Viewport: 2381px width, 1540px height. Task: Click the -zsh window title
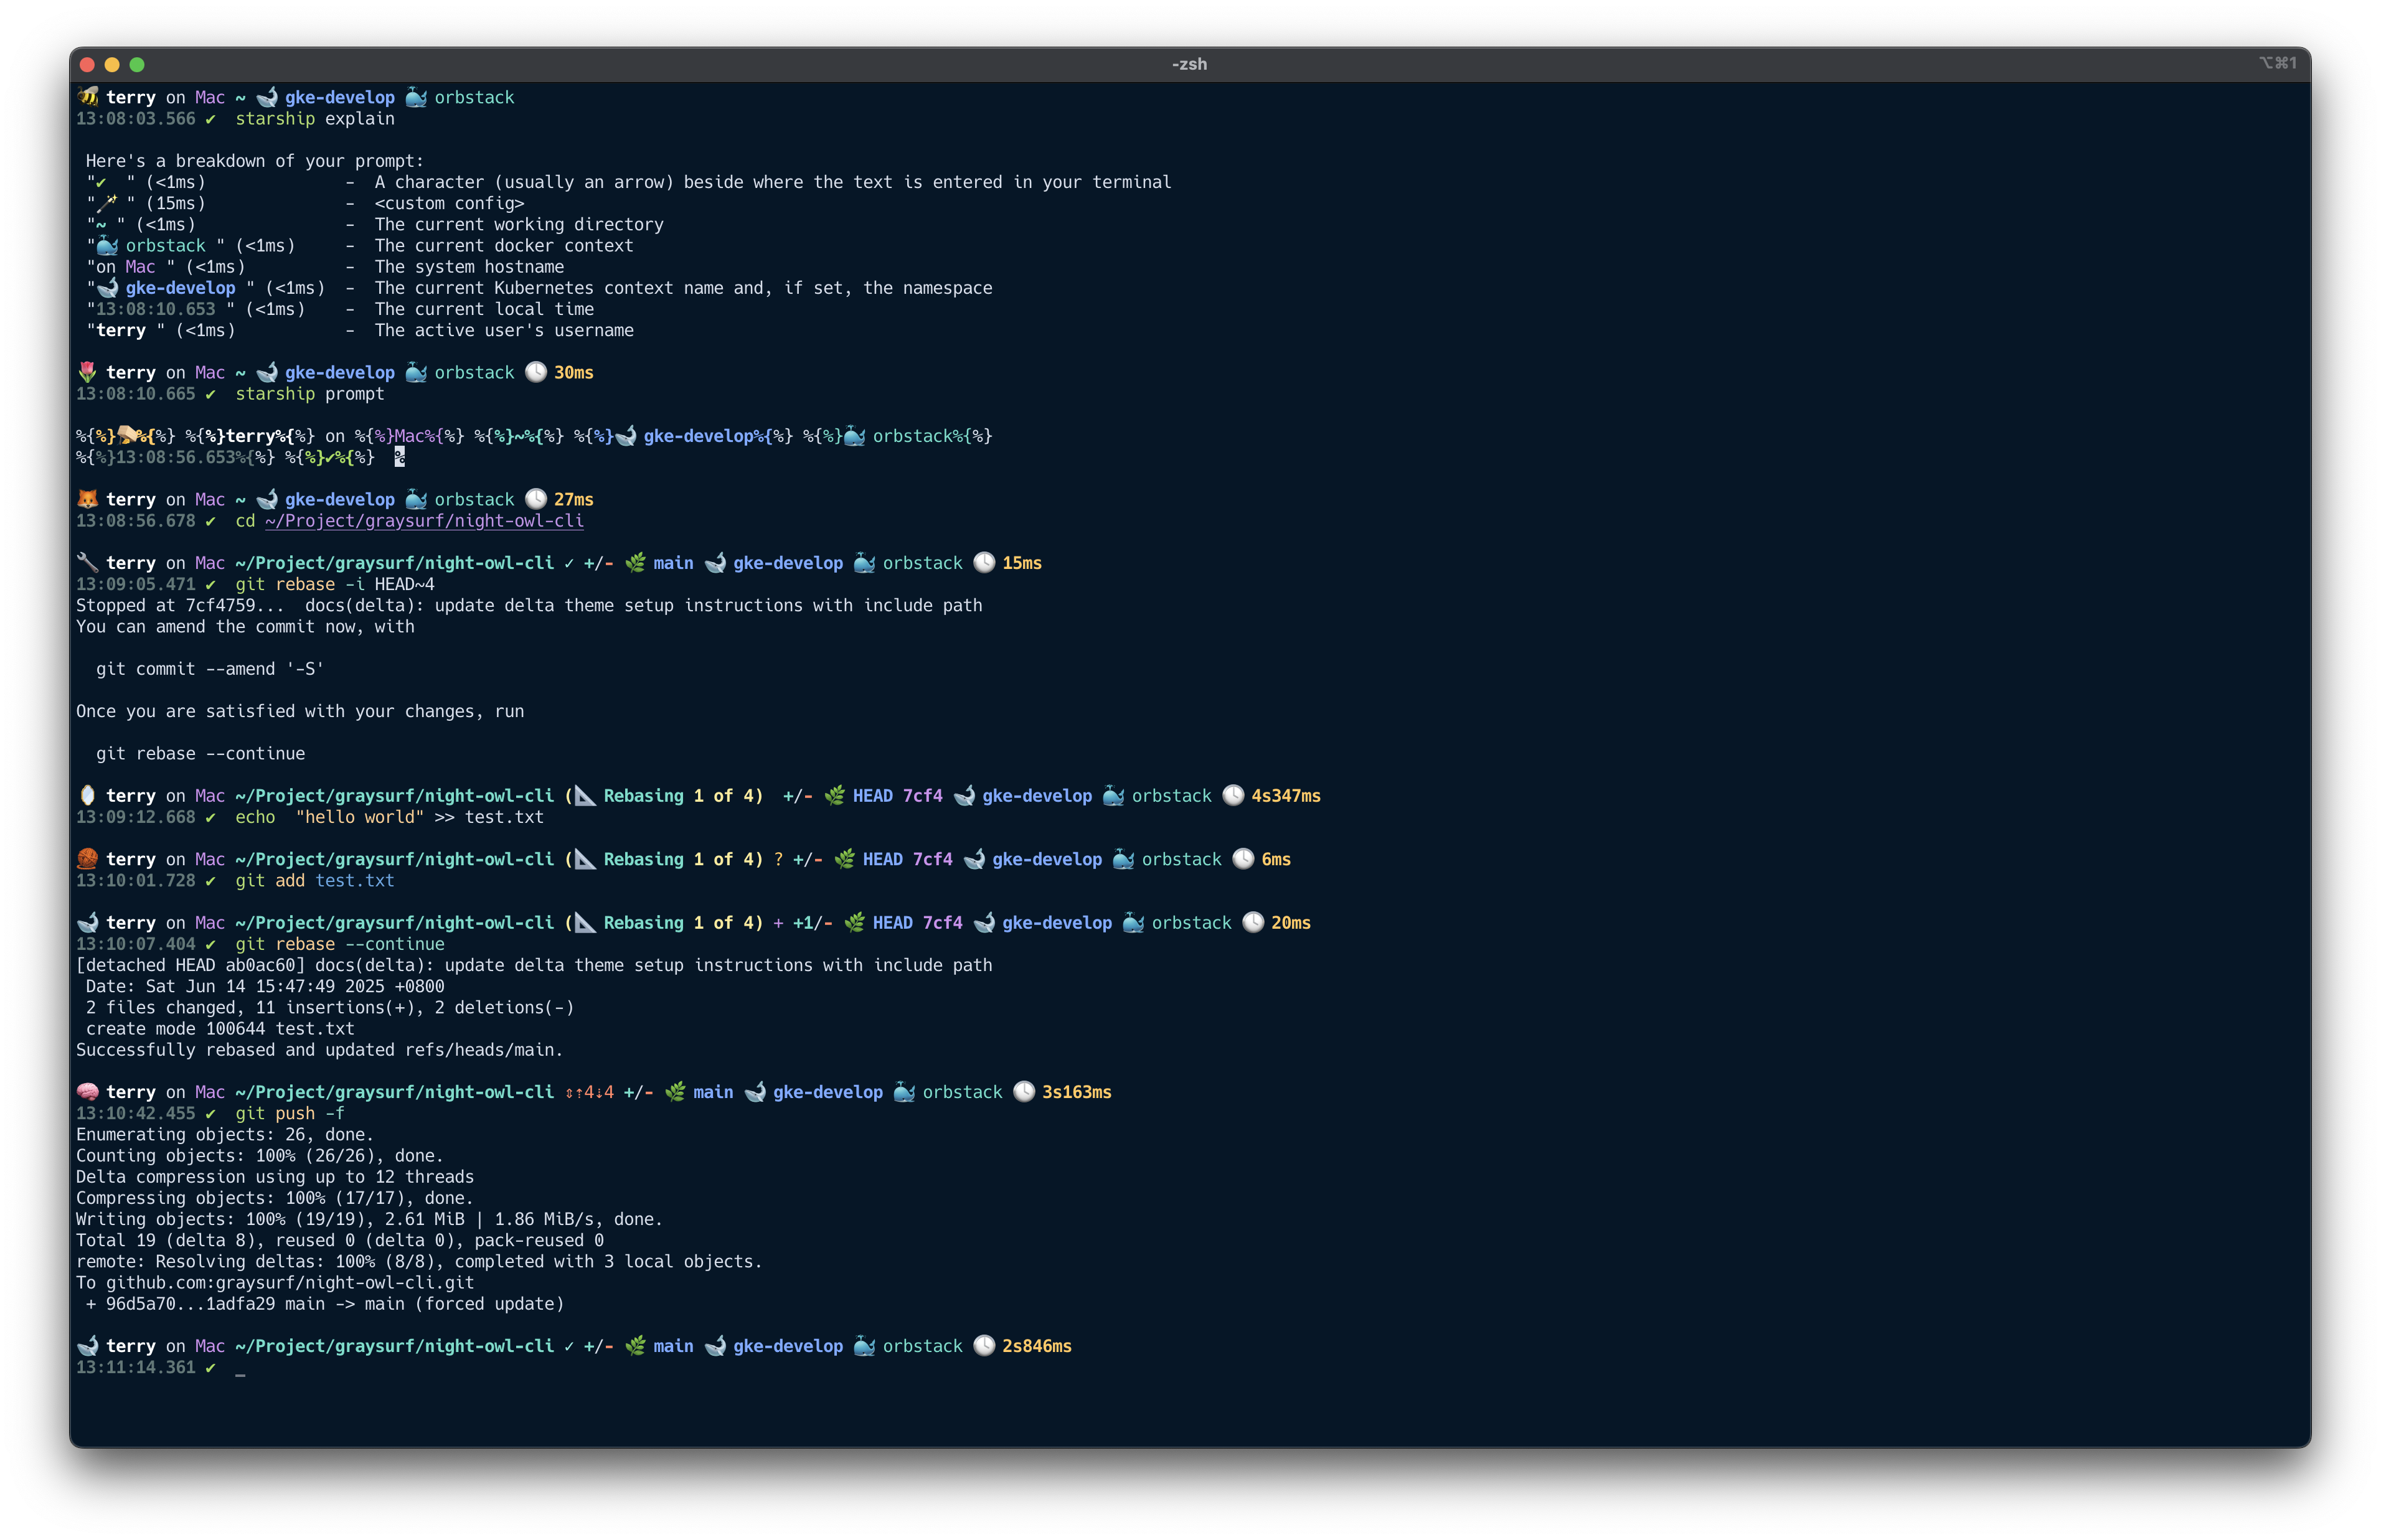point(1189,64)
